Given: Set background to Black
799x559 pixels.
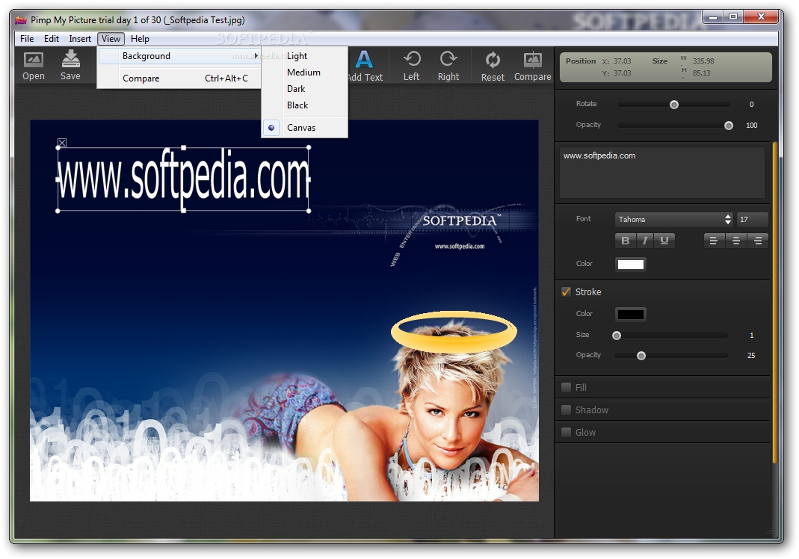Looking at the screenshot, I should 305,105.
